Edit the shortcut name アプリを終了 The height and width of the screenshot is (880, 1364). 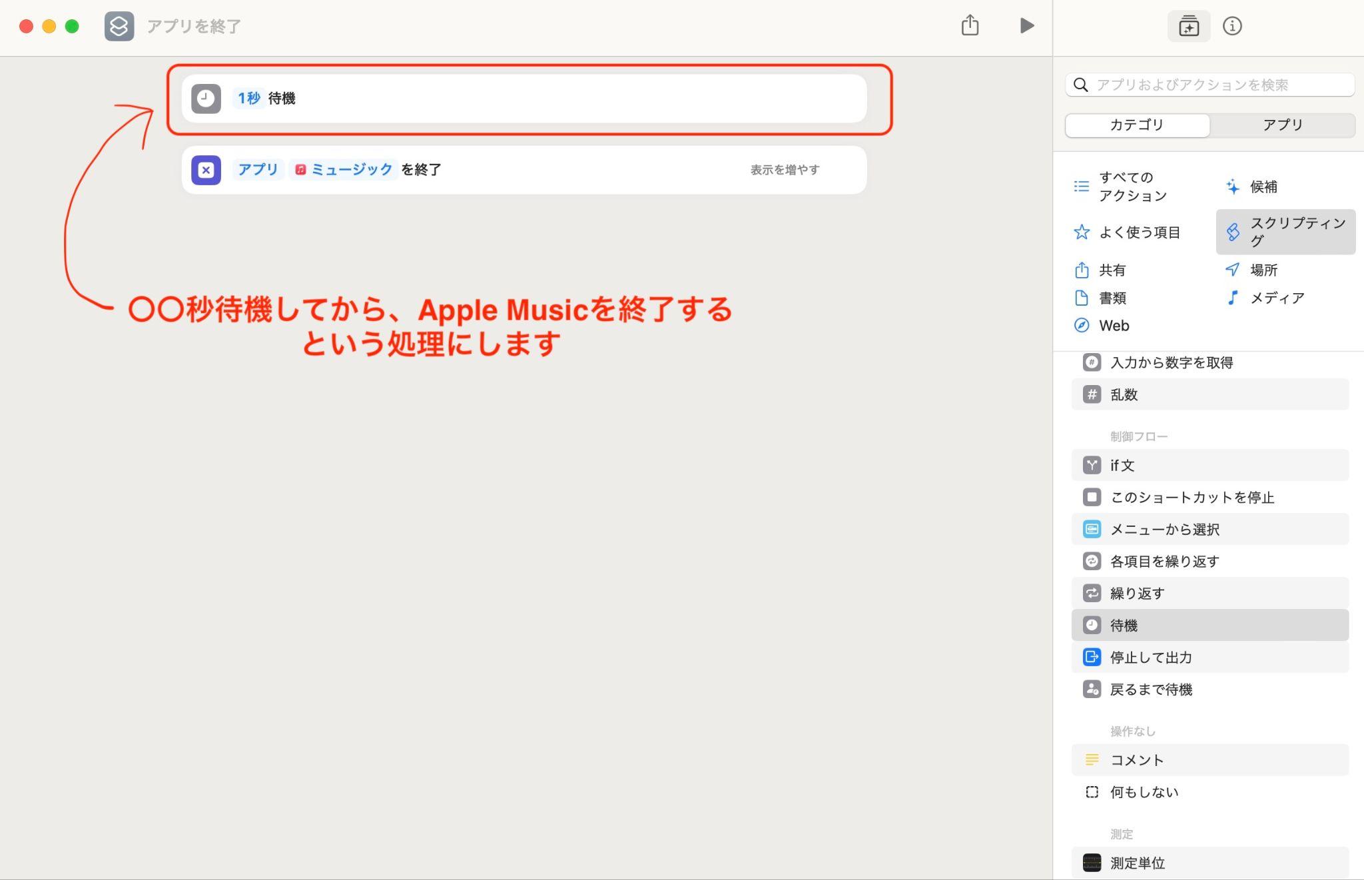[x=194, y=26]
